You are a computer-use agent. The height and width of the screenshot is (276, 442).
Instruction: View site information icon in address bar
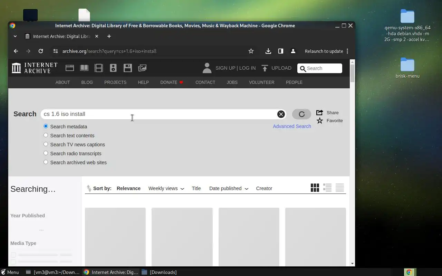(56, 51)
